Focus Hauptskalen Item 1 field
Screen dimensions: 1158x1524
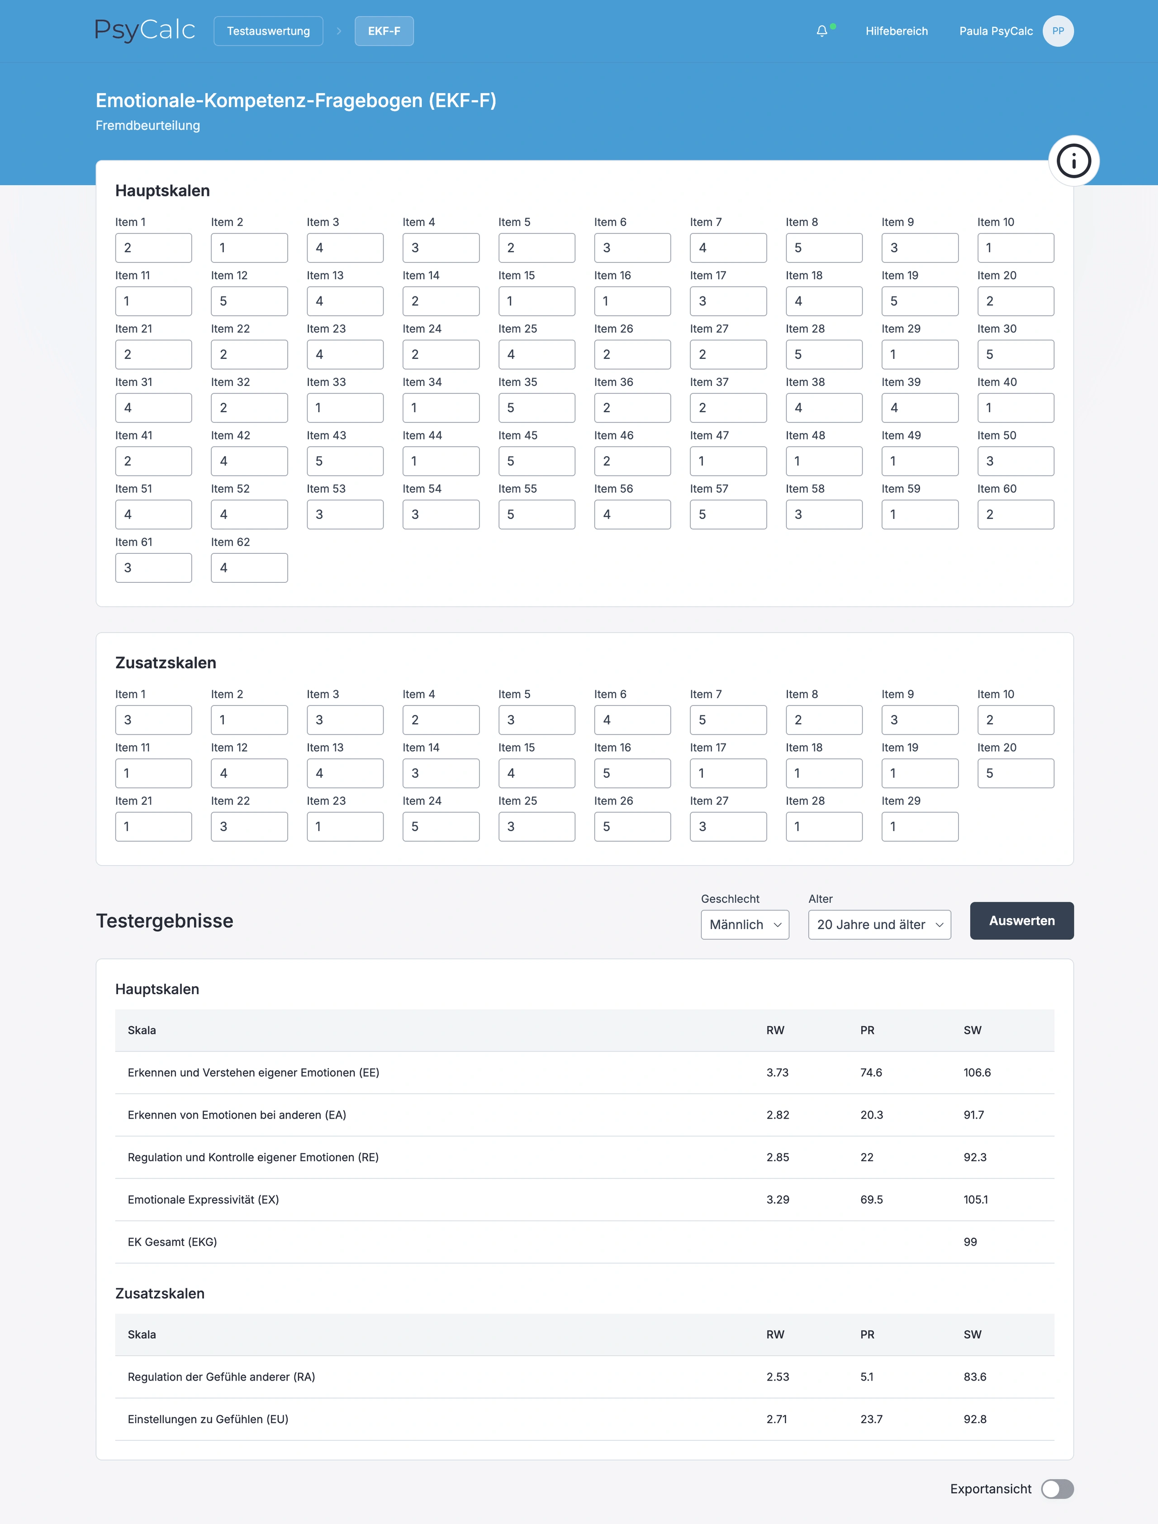click(154, 248)
